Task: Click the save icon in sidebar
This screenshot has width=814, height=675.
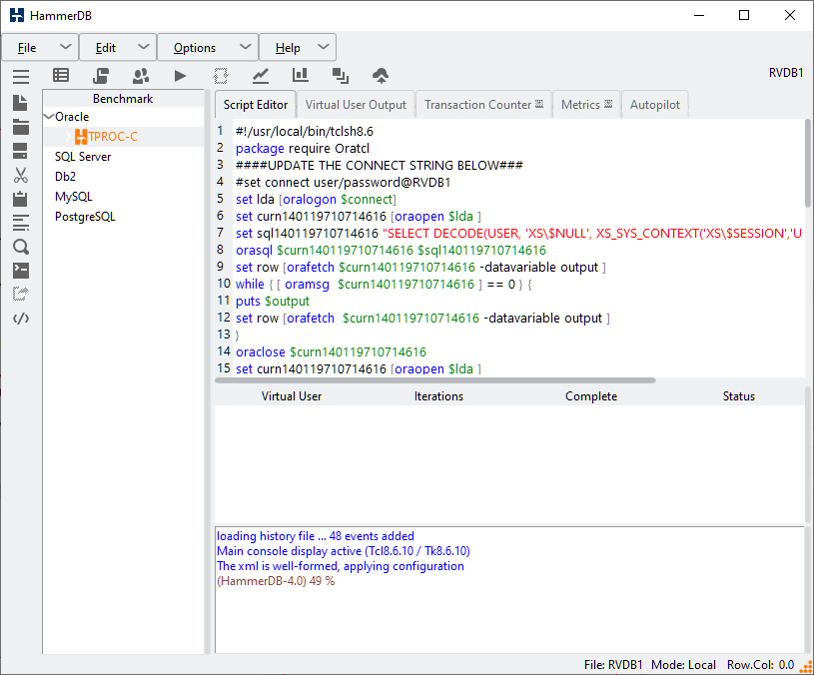Action: pyautogui.click(x=20, y=151)
